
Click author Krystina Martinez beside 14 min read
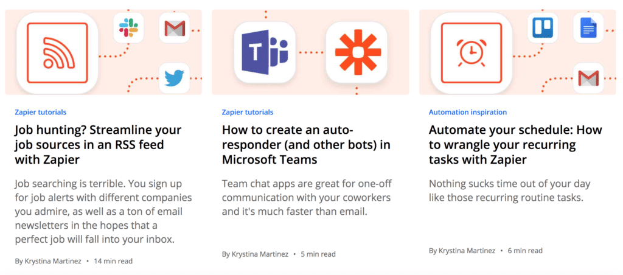click(x=53, y=261)
